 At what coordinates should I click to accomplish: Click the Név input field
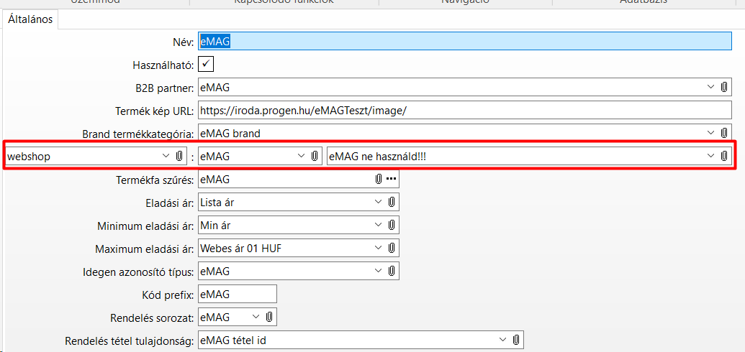coord(465,41)
